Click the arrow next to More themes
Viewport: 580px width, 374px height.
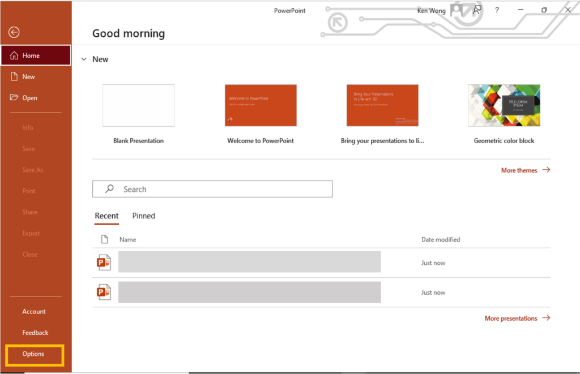pyautogui.click(x=546, y=170)
